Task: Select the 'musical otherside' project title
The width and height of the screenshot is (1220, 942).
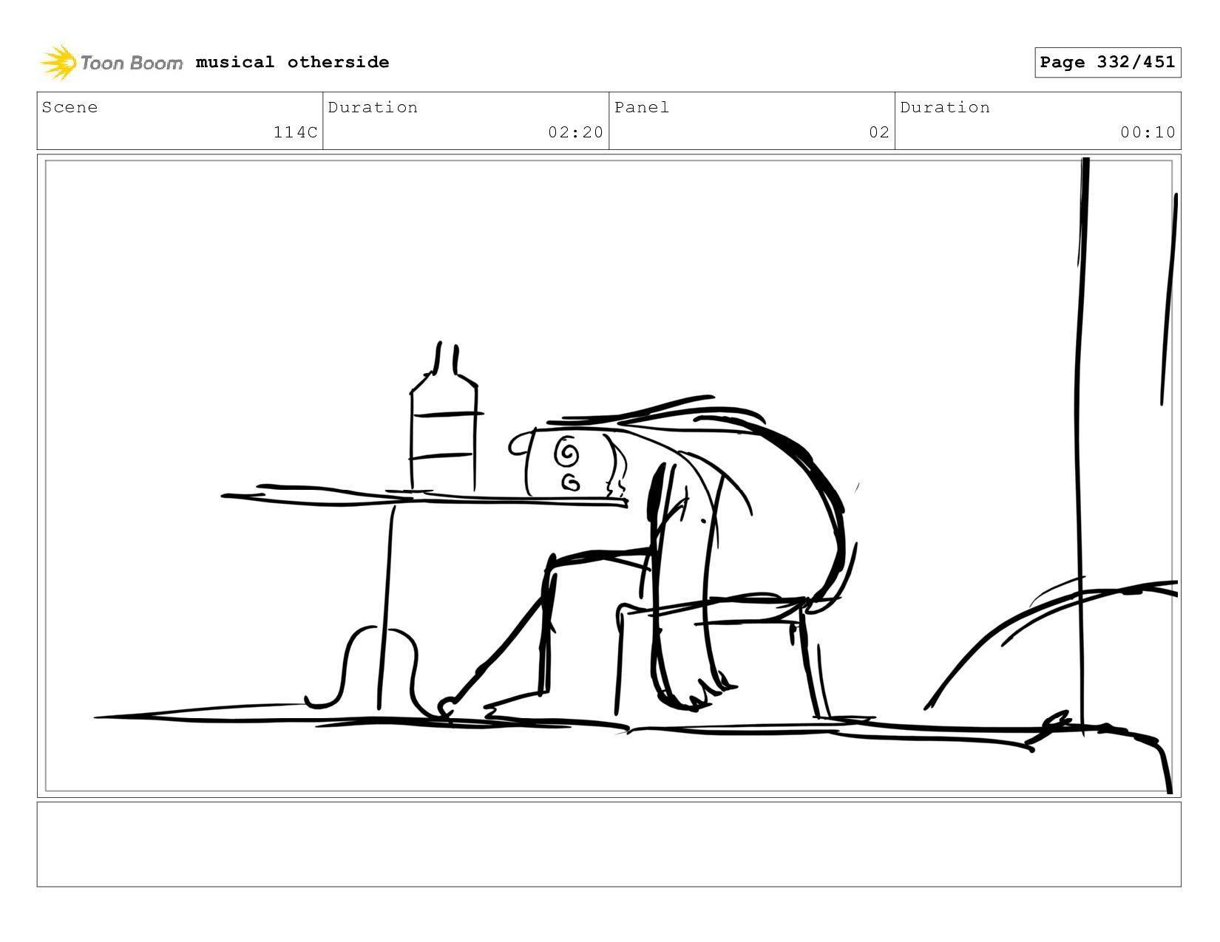Action: coord(292,62)
